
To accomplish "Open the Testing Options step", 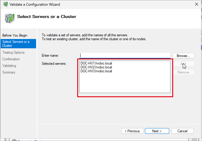I will click(x=14, y=52).
